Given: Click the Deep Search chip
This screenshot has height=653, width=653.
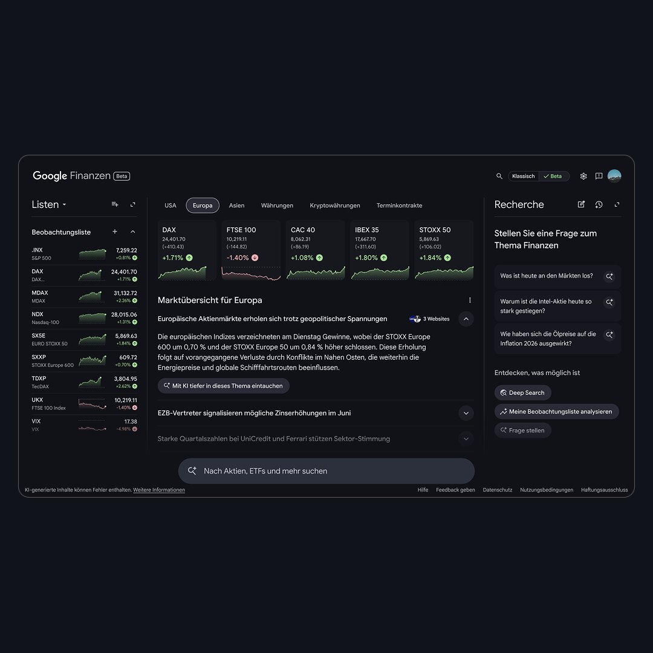Looking at the screenshot, I should tap(522, 393).
